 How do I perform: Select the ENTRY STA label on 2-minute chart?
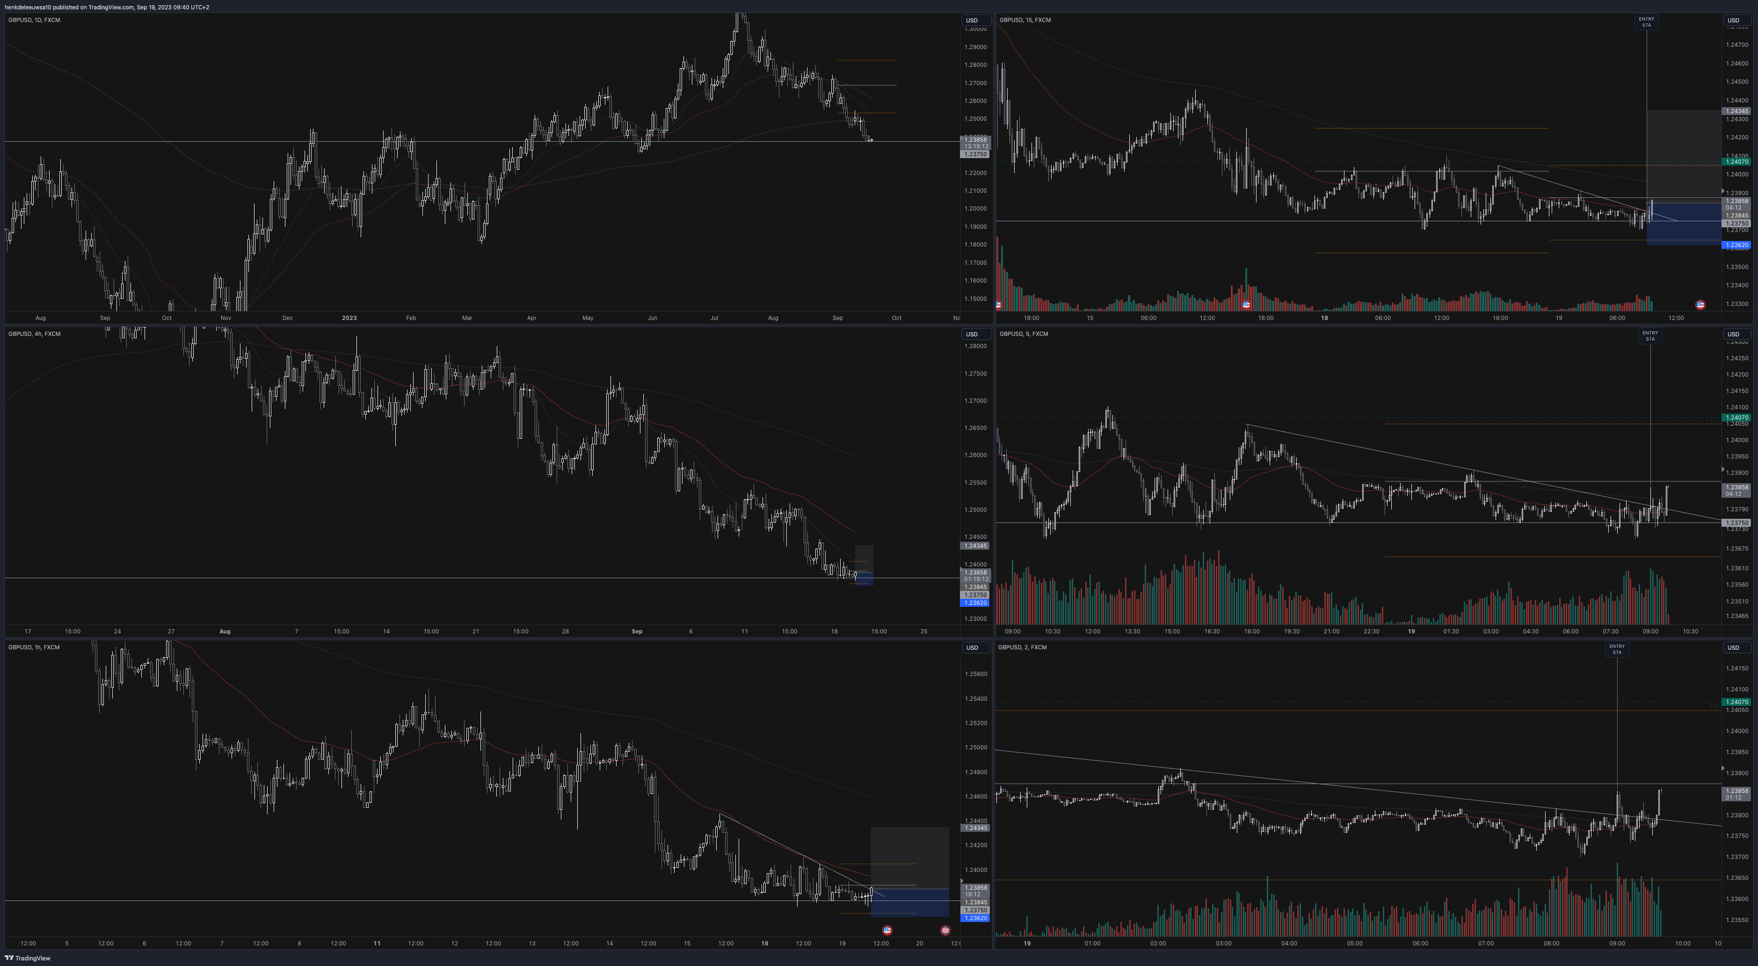pos(1617,649)
